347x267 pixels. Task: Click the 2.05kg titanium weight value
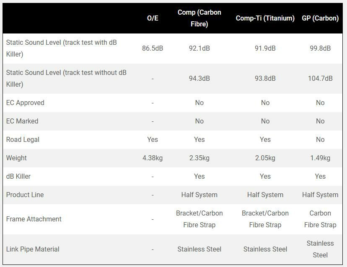coord(265,158)
